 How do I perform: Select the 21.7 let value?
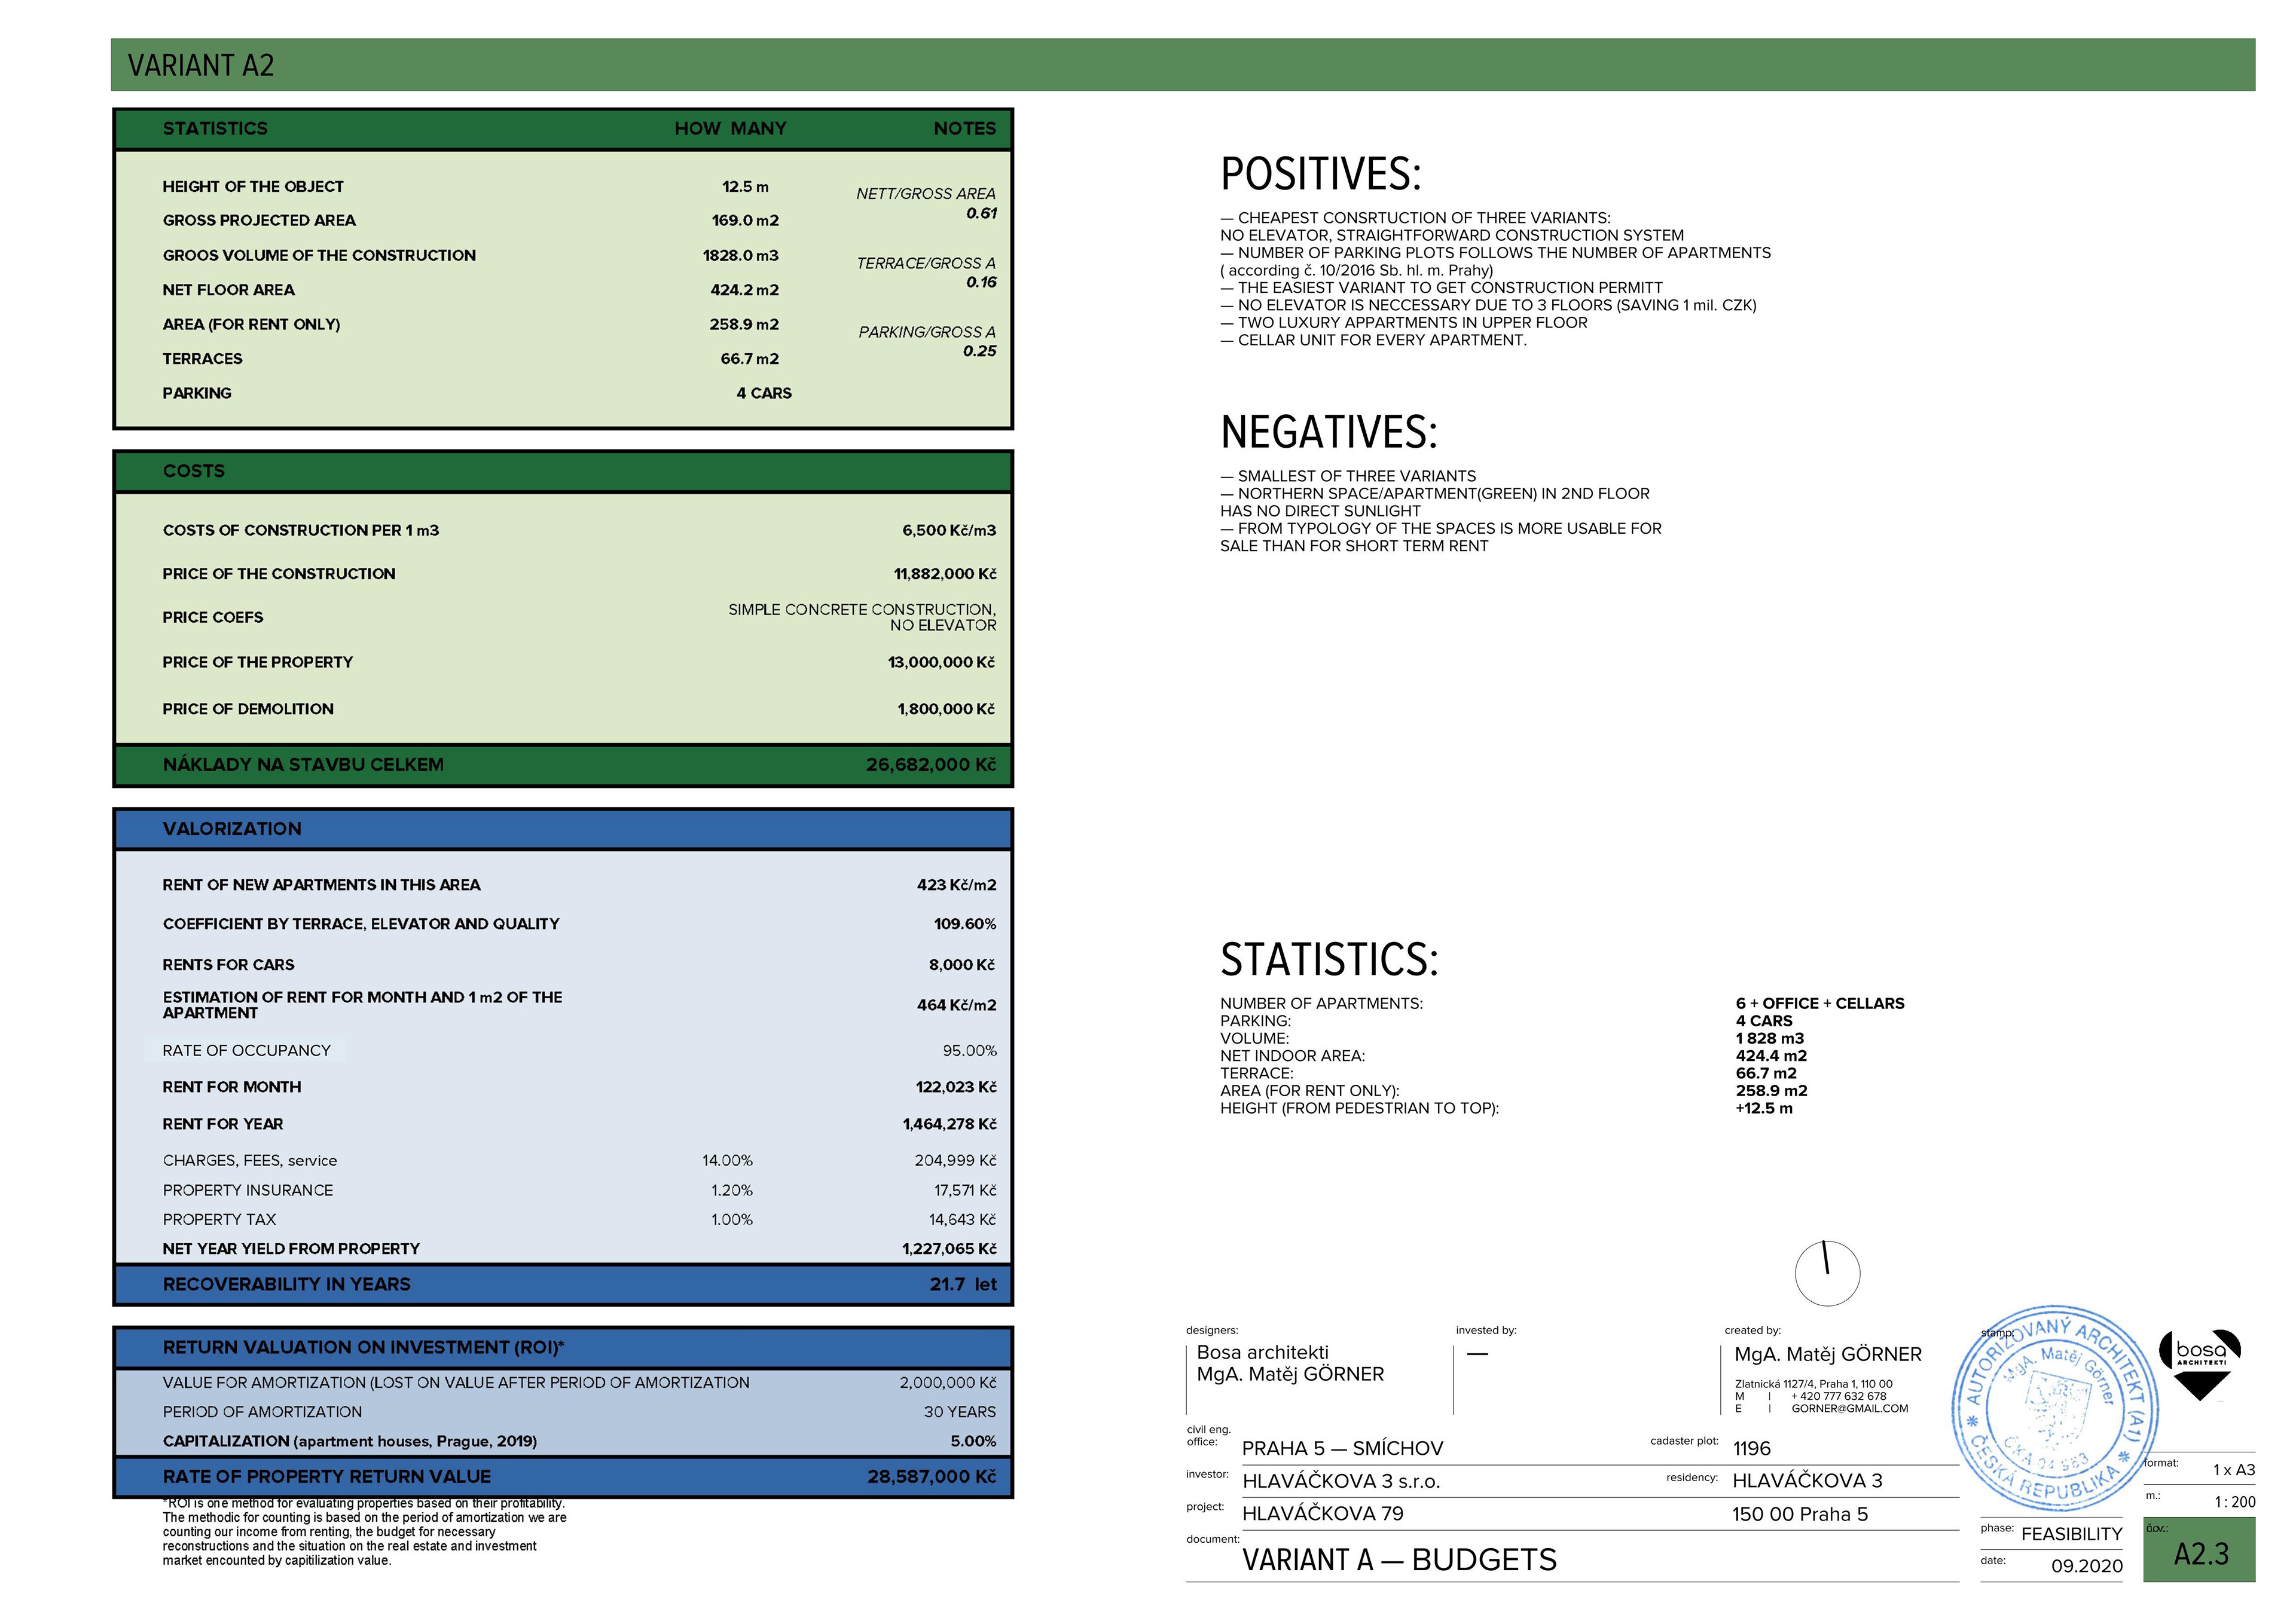963,1284
